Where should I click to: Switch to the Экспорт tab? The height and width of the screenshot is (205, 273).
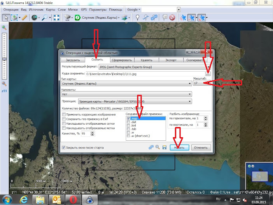[171, 60]
